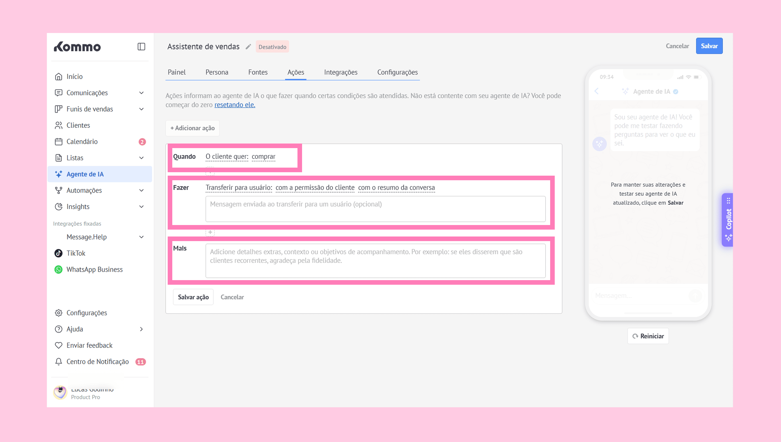The image size is (781, 442).
Task: Click the transfer message text field
Action: pyautogui.click(x=375, y=209)
